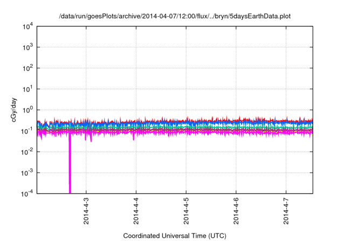Click the 2014-4-7 date tick label

click(x=286, y=211)
